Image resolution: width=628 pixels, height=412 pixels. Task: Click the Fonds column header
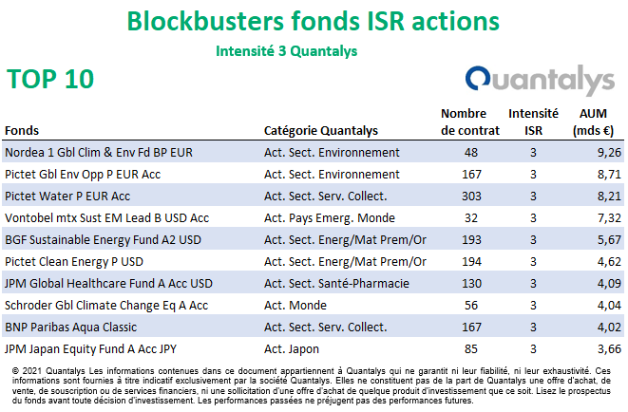click(x=22, y=130)
